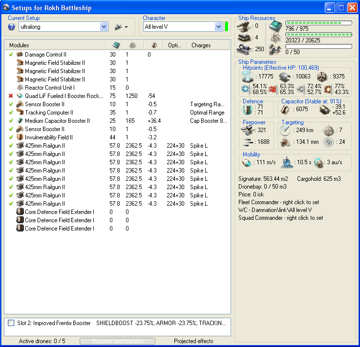360x347 pixels.
Task: Click the green character status indicator
Action: coord(226,27)
